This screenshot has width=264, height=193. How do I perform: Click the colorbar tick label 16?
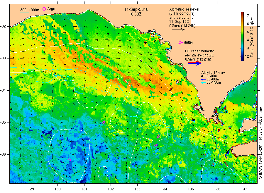click(x=247, y=24)
